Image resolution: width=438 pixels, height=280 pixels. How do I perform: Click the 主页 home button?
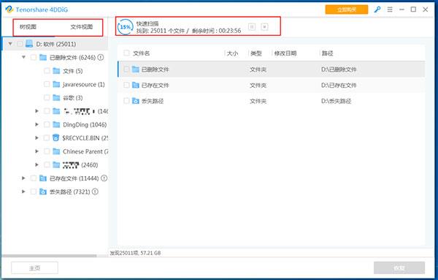click(x=34, y=268)
